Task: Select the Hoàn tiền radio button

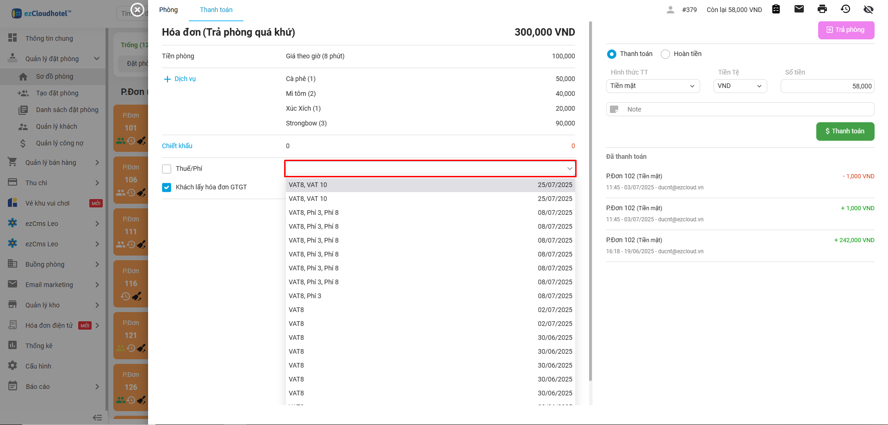Action: pyautogui.click(x=665, y=54)
